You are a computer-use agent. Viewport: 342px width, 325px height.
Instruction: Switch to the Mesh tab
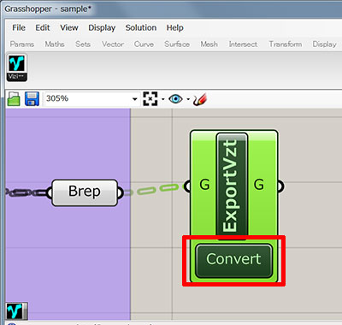[209, 44]
